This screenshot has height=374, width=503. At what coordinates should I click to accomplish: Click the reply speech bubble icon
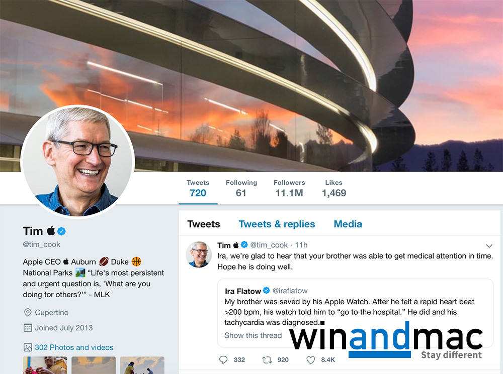[223, 359]
